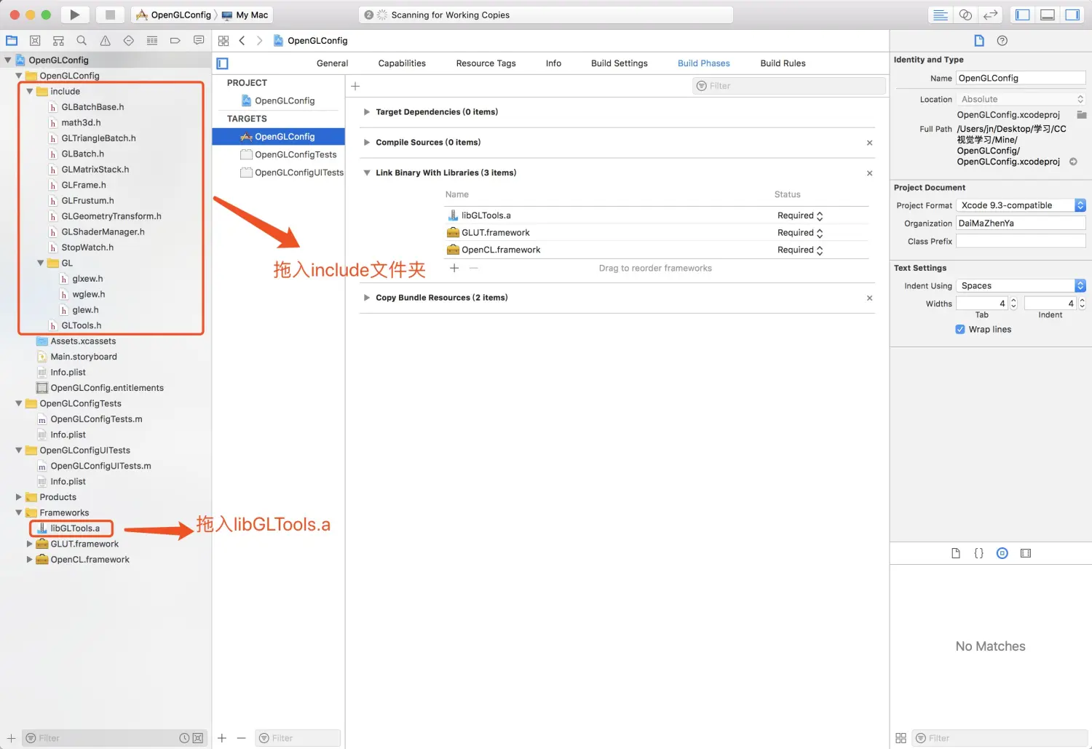
Task: Open the Find navigator magnifier icon
Action: (82, 41)
